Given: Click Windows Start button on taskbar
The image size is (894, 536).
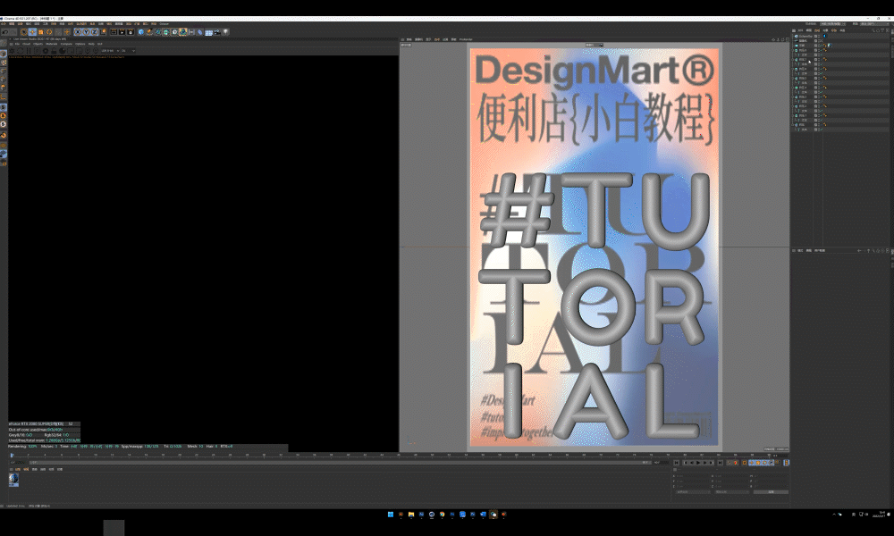Looking at the screenshot, I should [391, 515].
